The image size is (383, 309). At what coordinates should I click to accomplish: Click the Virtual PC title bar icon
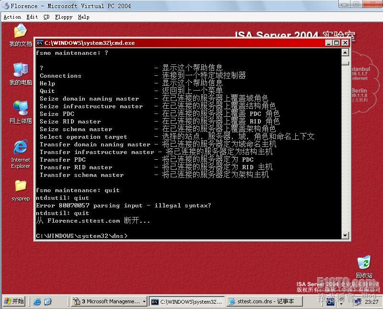click(5, 6)
